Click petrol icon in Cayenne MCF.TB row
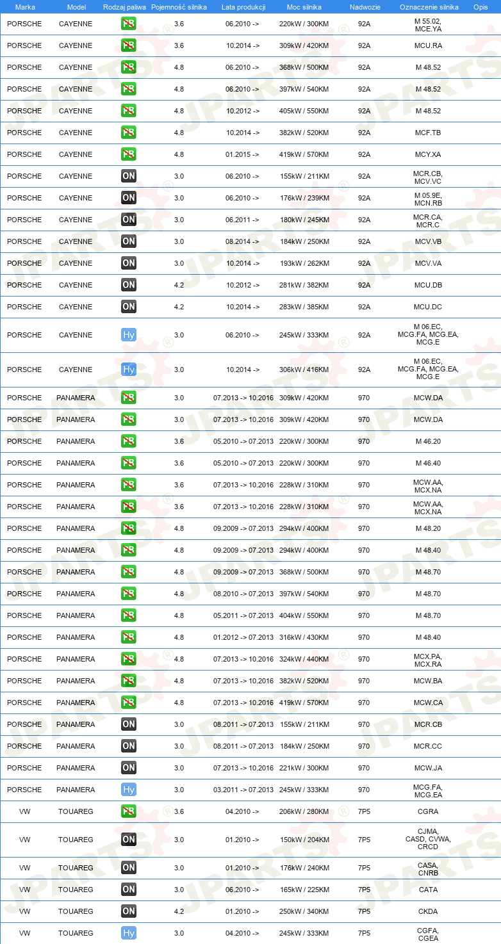Image resolution: width=501 pixels, height=944 pixels. 129,133
